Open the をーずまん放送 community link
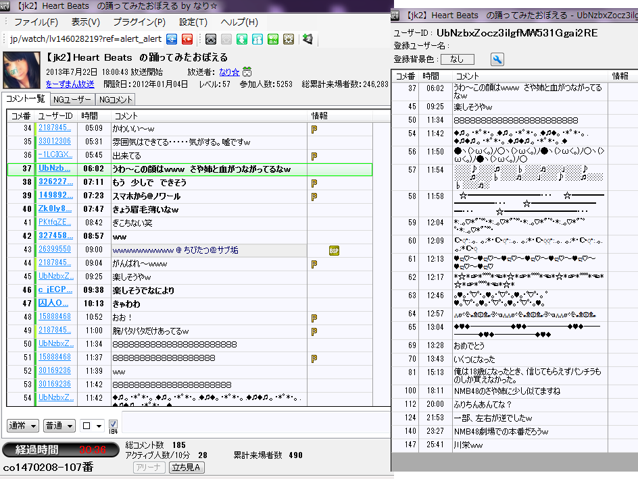 click(70, 84)
